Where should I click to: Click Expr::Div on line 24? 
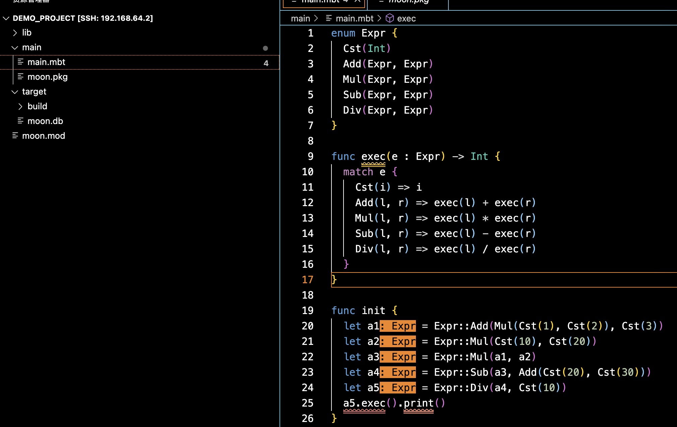click(x=461, y=387)
